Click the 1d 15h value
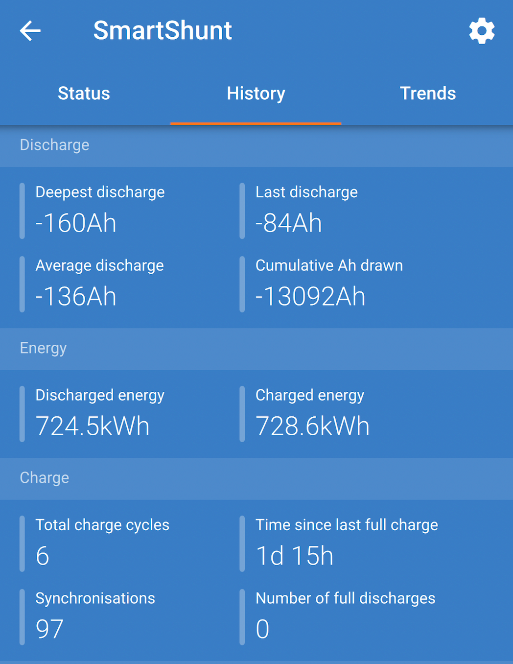Viewport: 513px width, 664px height. click(x=295, y=556)
